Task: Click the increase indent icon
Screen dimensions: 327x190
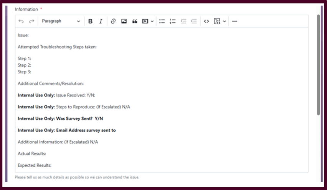Action: [x=194, y=22]
